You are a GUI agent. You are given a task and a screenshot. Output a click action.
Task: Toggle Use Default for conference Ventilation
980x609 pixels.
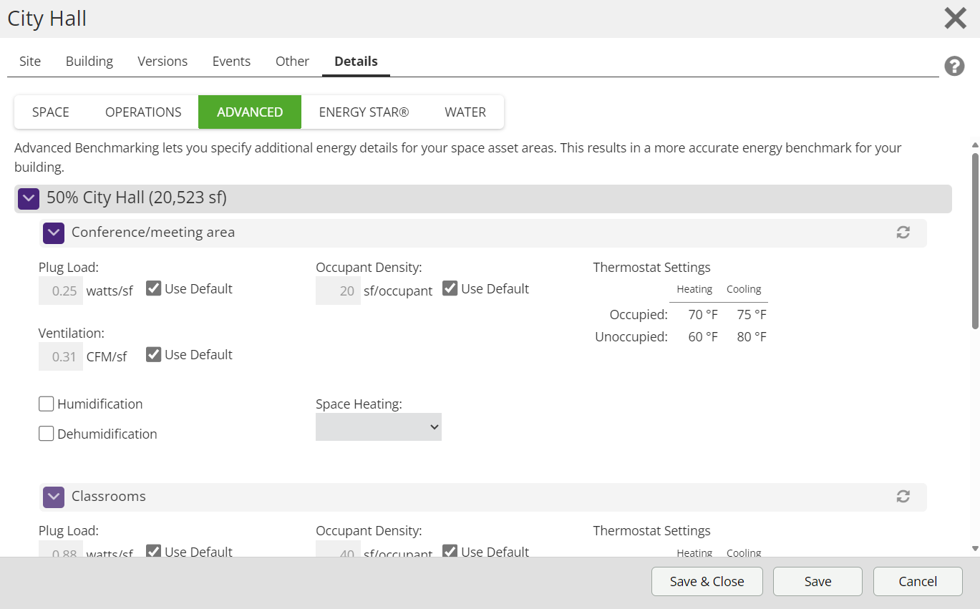click(153, 354)
